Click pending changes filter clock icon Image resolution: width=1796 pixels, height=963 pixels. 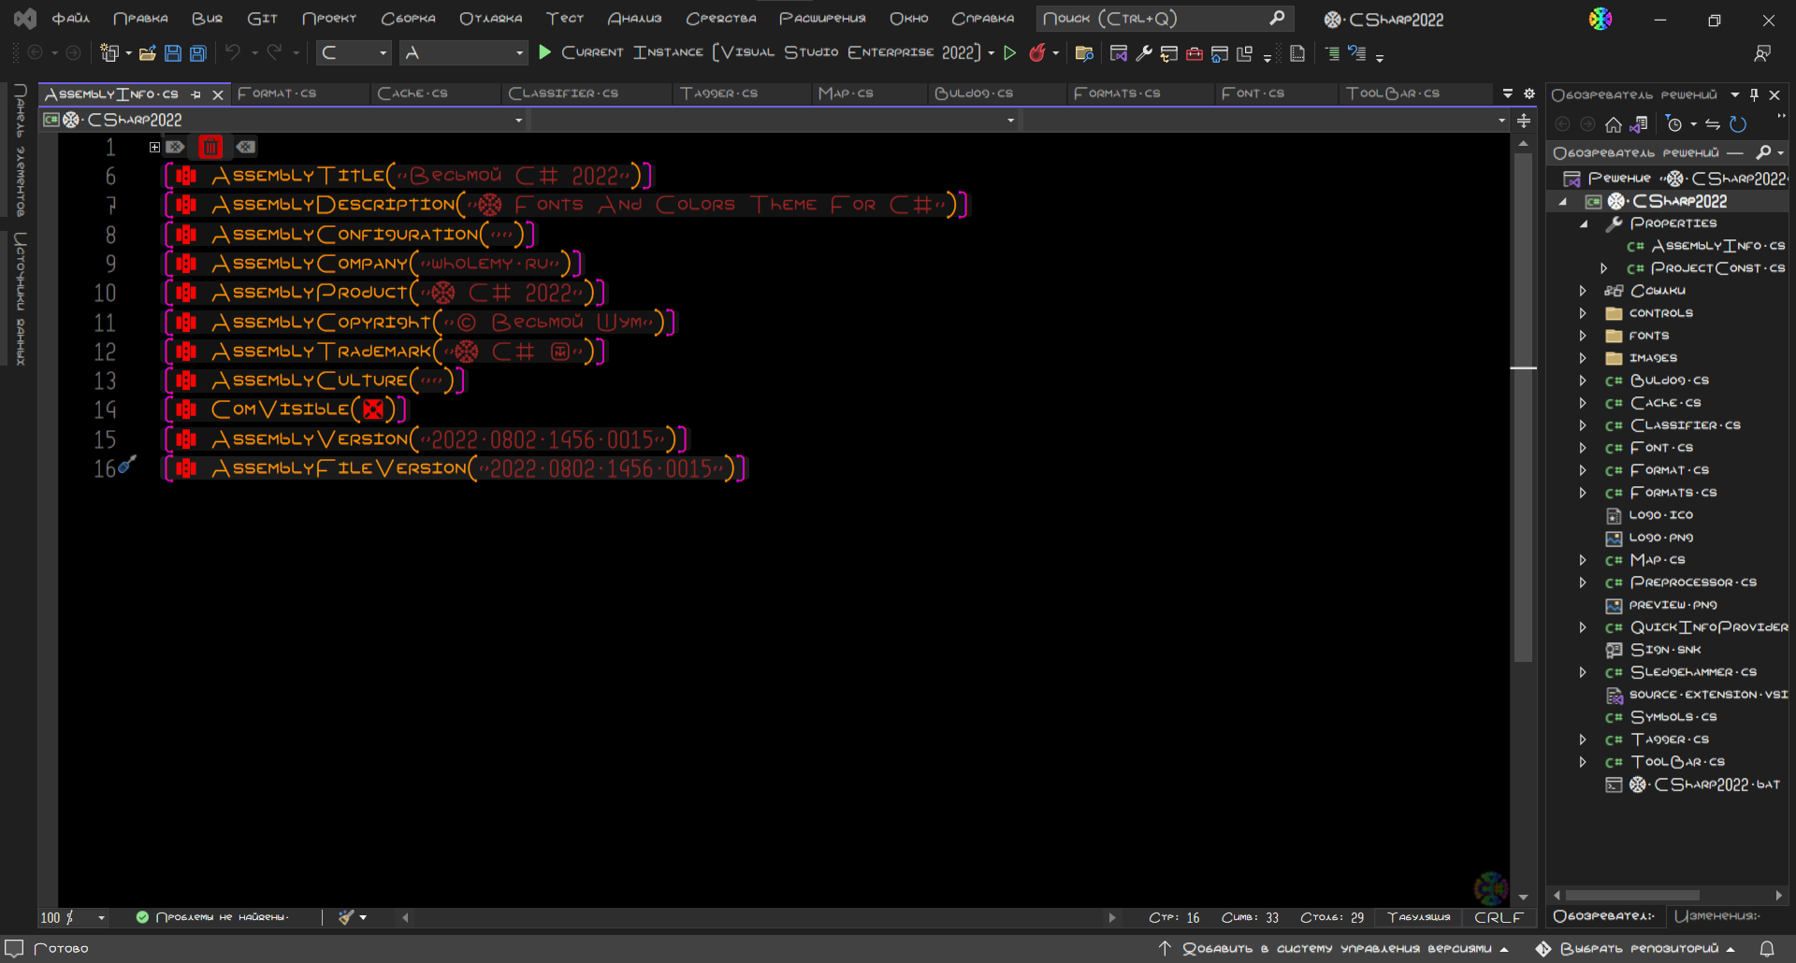(x=1674, y=124)
